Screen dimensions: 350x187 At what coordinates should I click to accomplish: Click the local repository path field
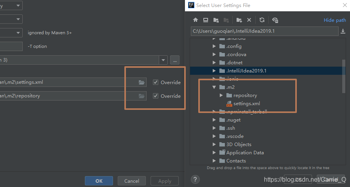click(x=73, y=96)
